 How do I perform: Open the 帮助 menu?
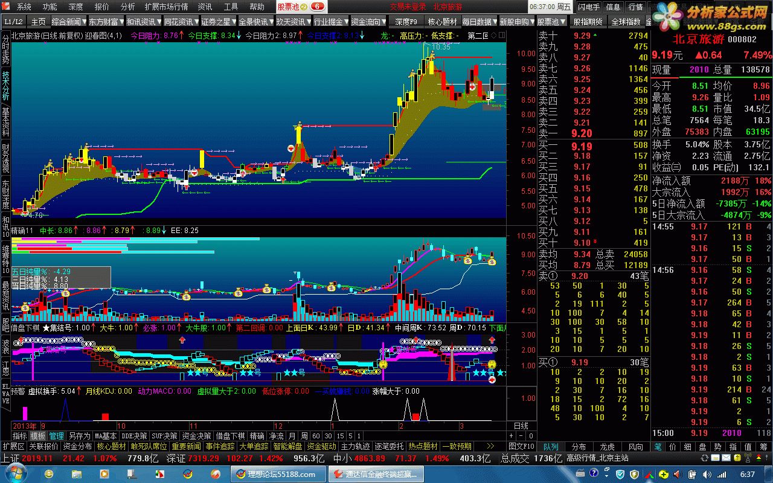point(257,7)
